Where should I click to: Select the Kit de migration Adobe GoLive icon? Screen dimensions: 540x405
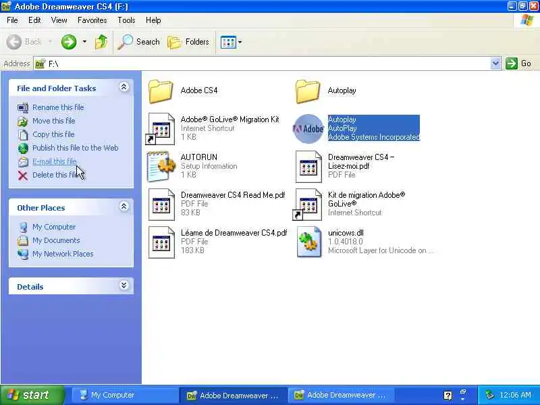308,205
